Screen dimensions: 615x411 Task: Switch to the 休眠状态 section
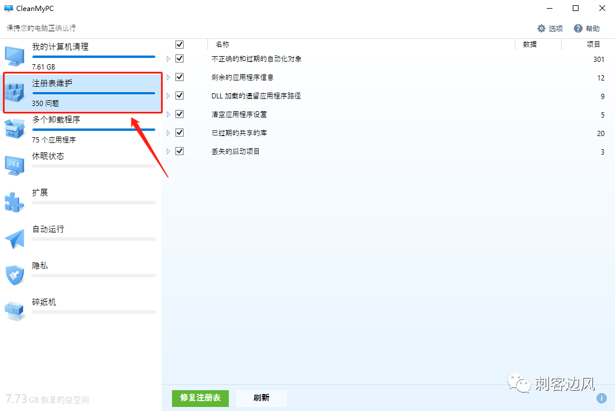click(x=81, y=166)
